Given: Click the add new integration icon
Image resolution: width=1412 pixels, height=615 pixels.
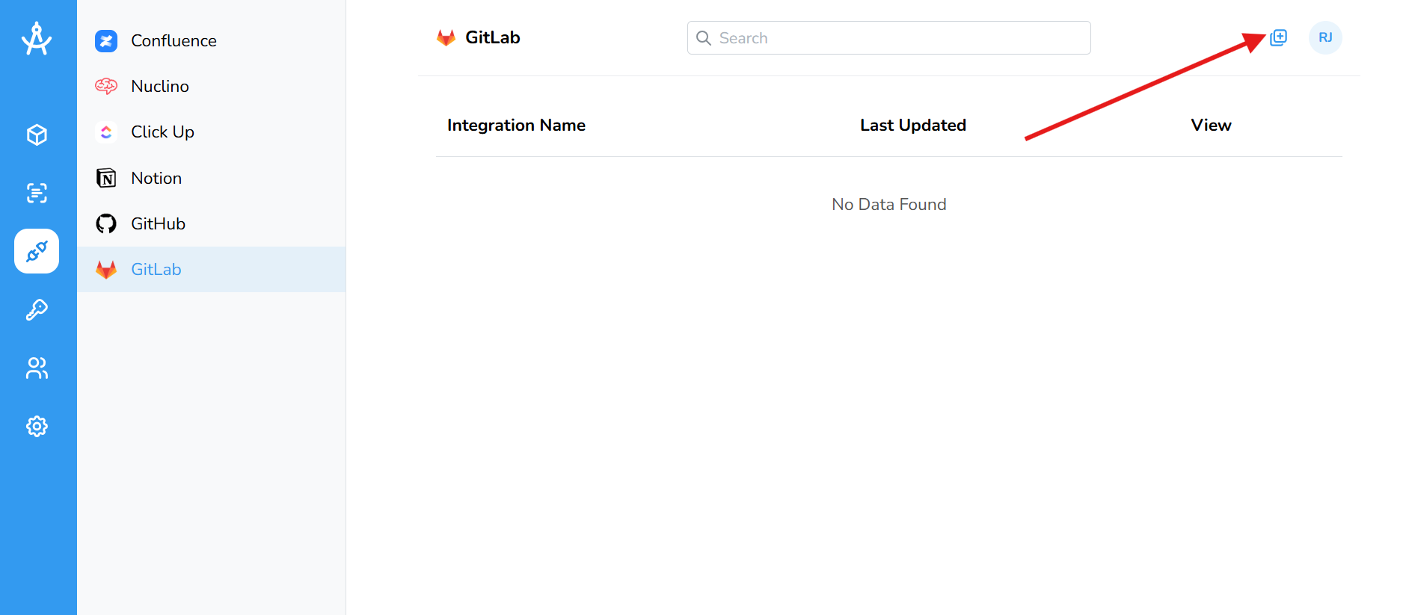Looking at the screenshot, I should coord(1277,37).
